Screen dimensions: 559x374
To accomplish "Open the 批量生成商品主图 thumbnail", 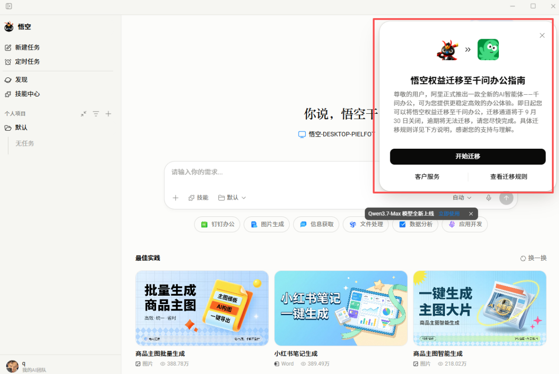I will [x=202, y=308].
